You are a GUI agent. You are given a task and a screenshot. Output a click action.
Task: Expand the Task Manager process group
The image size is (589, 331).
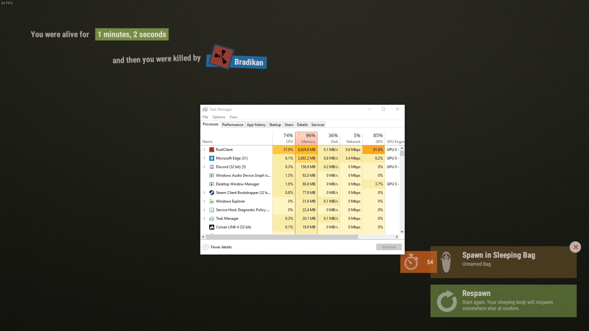pyautogui.click(x=204, y=219)
